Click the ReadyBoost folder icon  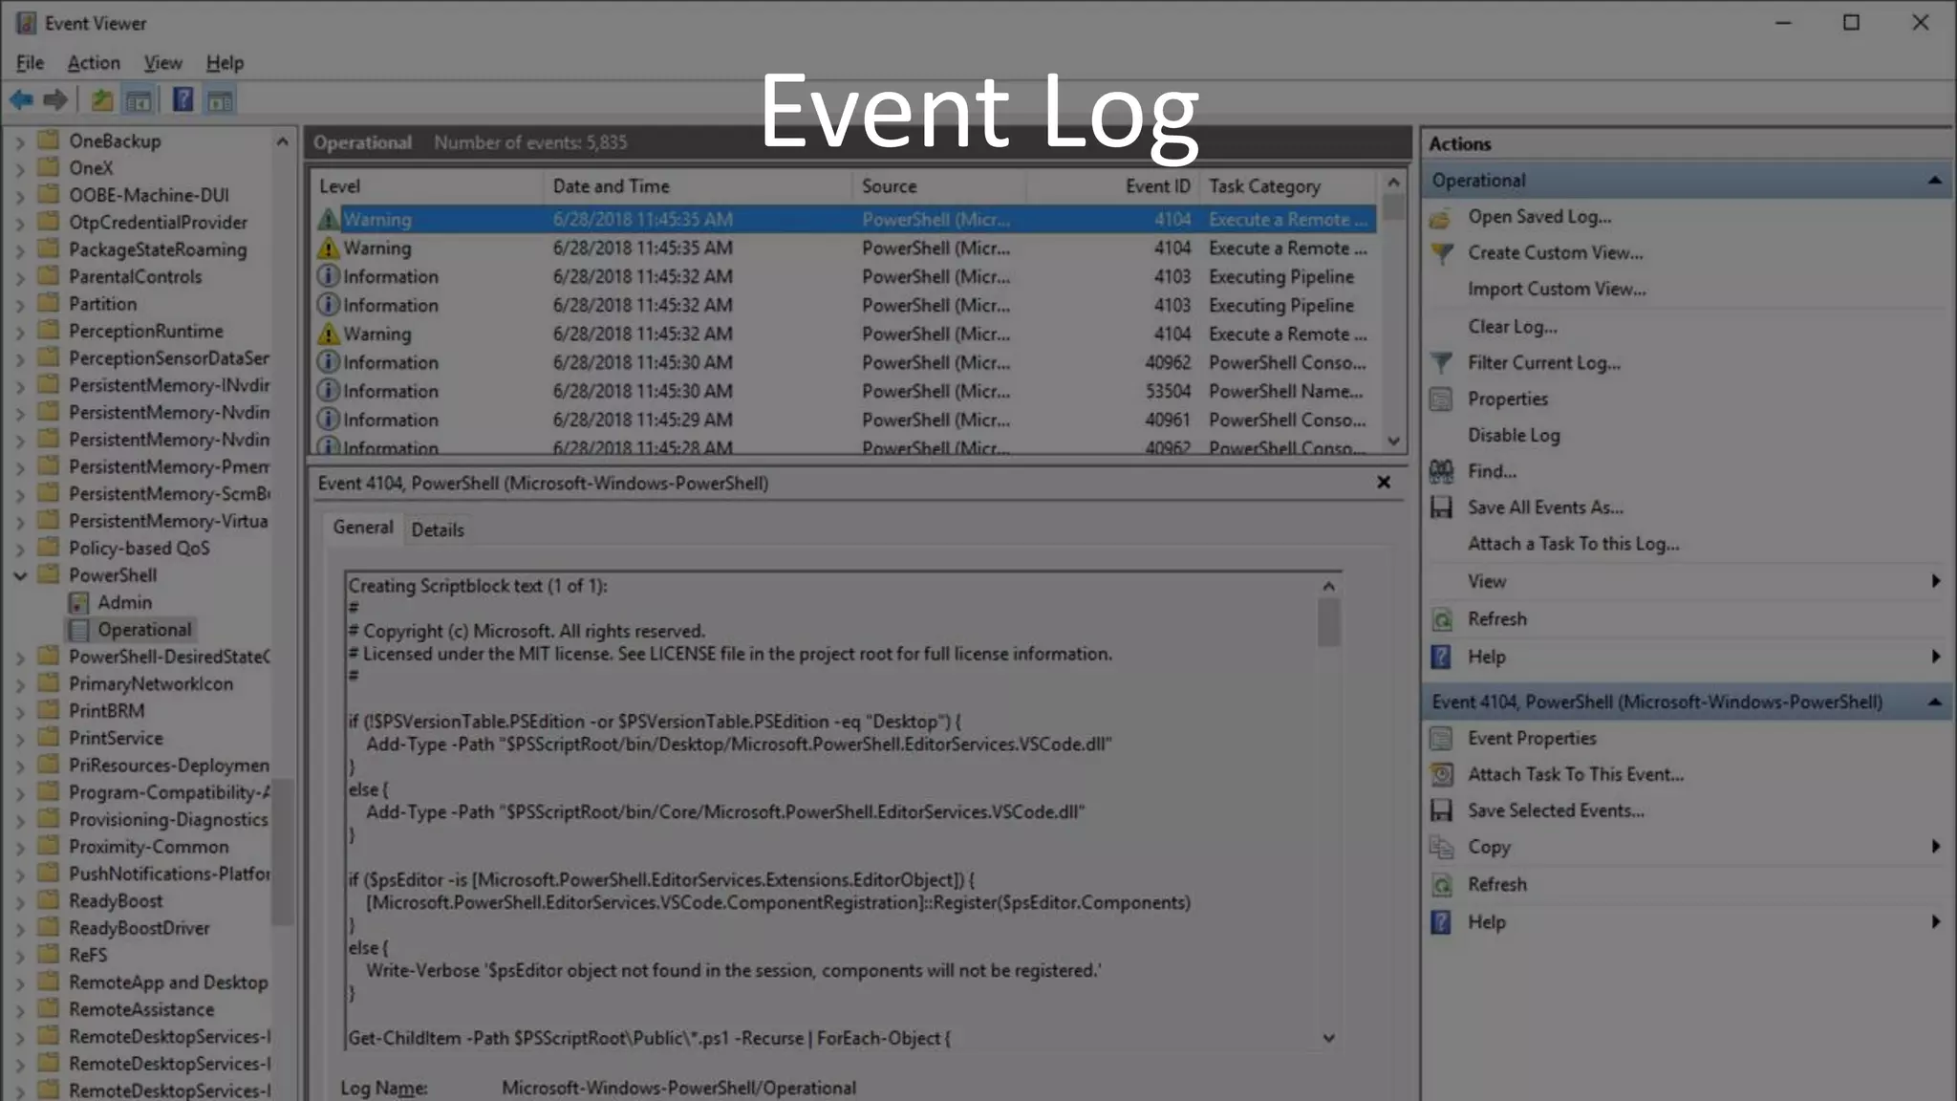[x=49, y=900]
